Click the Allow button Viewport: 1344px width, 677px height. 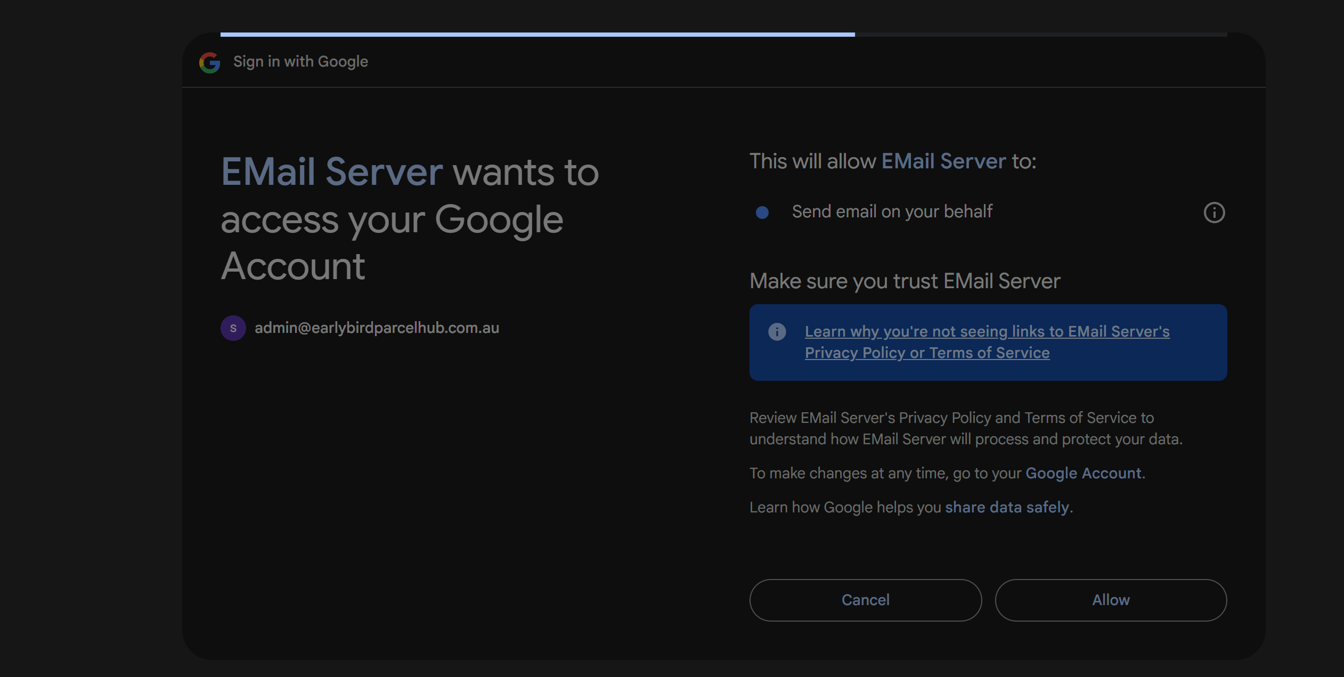coord(1111,600)
